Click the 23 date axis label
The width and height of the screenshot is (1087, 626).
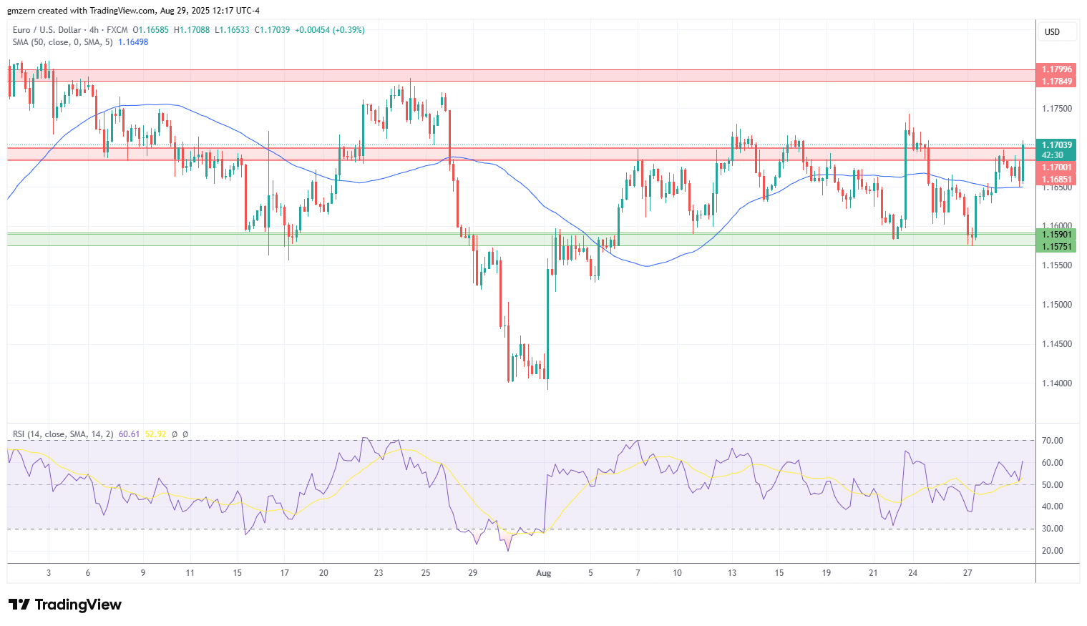[x=379, y=573]
